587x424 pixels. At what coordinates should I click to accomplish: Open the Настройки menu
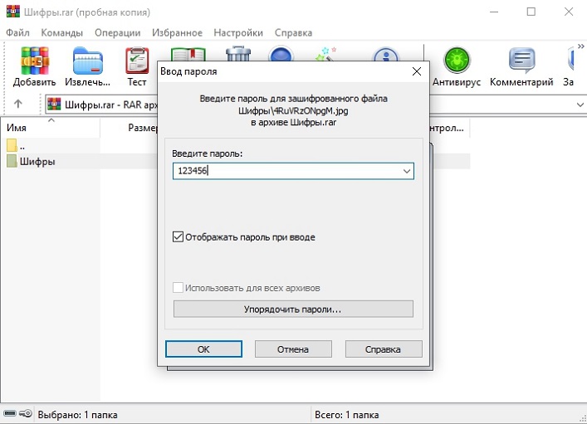tap(237, 32)
